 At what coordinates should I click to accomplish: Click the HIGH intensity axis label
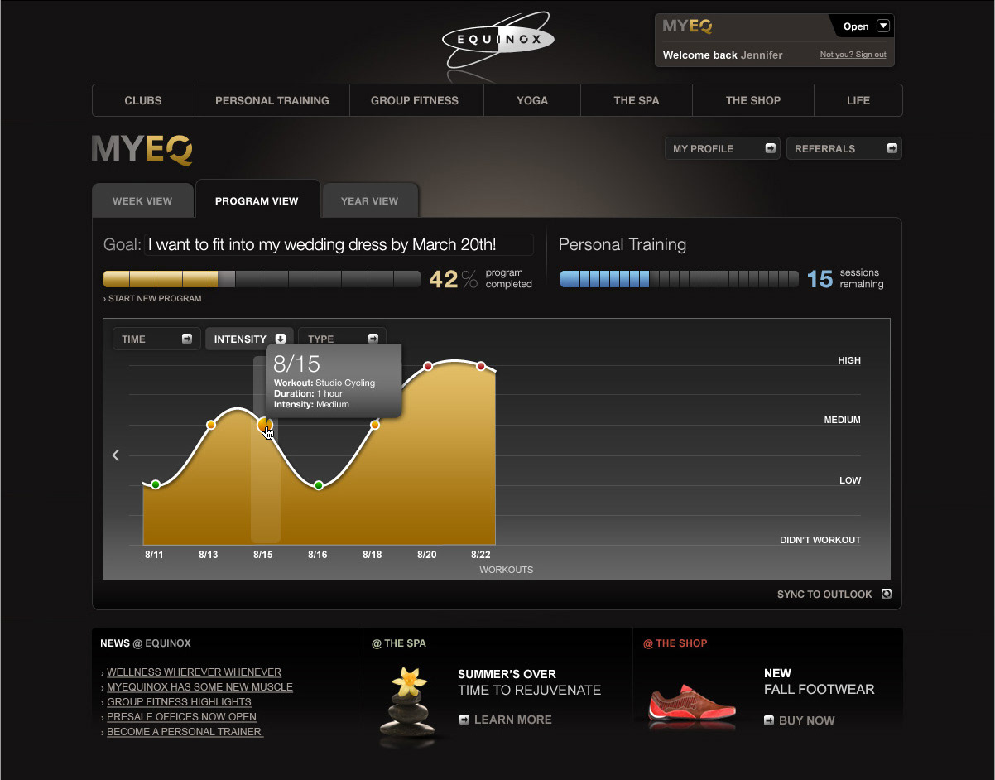(x=849, y=360)
